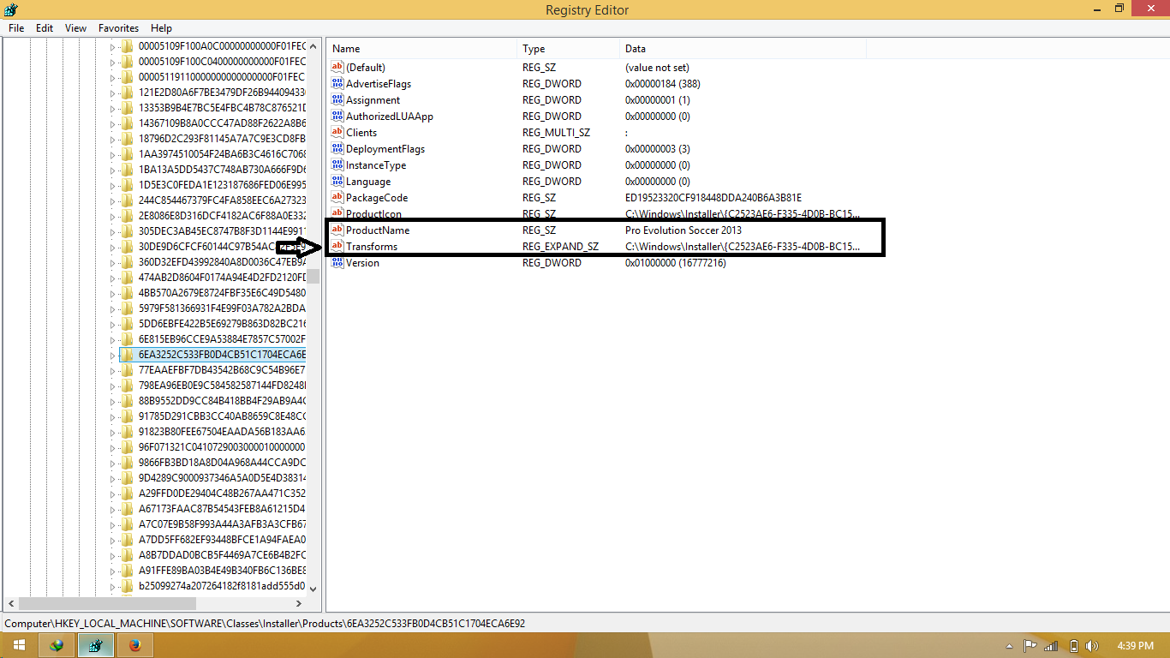Click the ab icon beside ProductName
The height and width of the screenshot is (658, 1170).
click(337, 230)
